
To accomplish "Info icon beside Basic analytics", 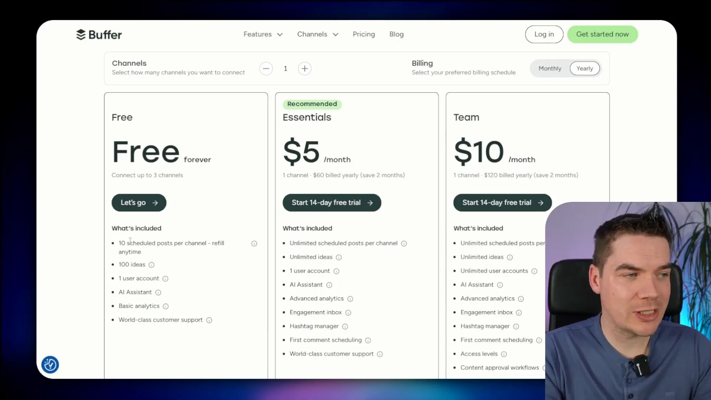I will [x=166, y=306].
